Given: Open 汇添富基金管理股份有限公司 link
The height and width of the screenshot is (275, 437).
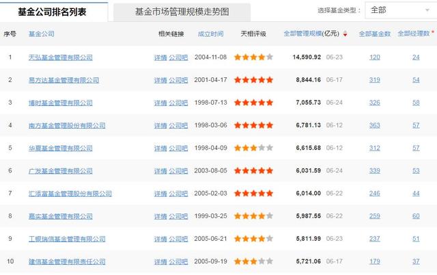Looking at the screenshot, I should pos(70,193).
